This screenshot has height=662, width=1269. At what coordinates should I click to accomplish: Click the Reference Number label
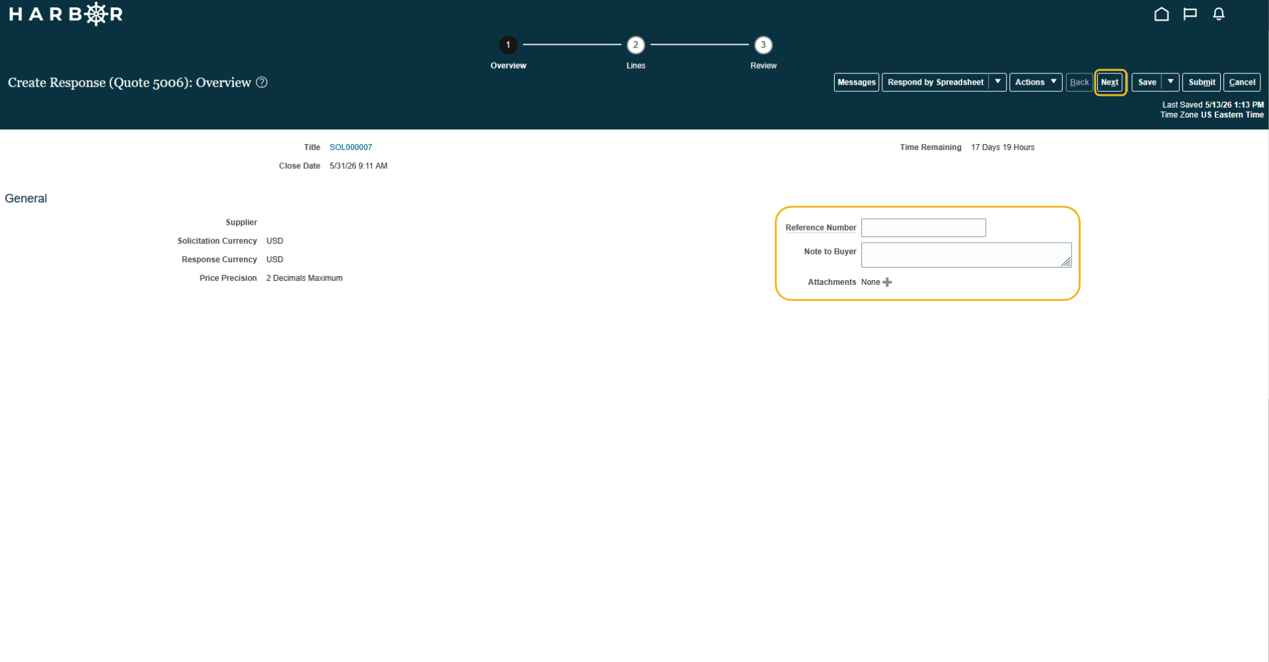coord(820,227)
